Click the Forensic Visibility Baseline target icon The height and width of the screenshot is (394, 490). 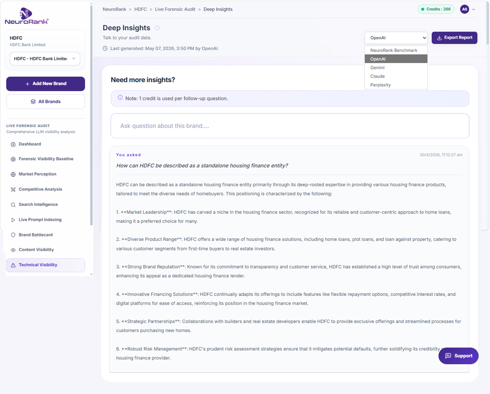pos(13,159)
